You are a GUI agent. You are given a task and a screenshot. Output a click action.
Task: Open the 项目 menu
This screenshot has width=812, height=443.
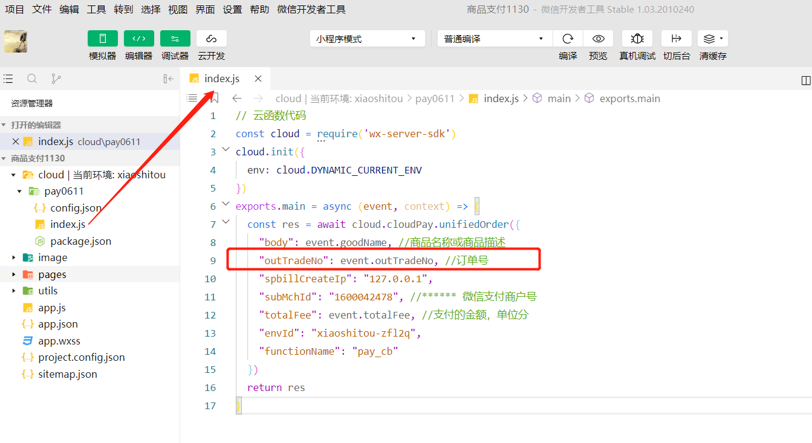click(15, 10)
